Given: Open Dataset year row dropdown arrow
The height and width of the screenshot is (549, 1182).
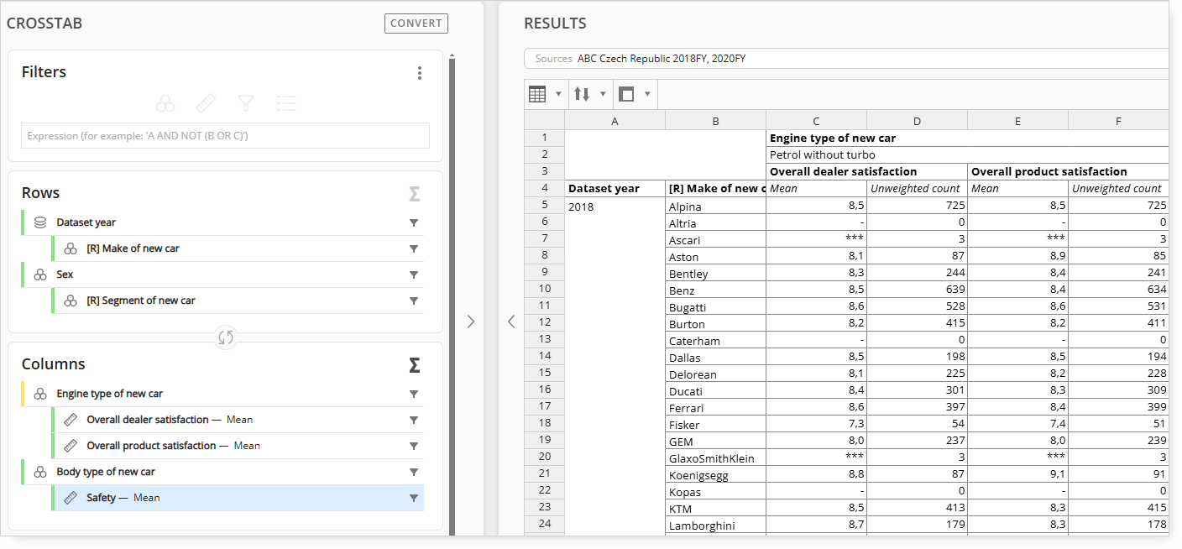Looking at the screenshot, I should click(413, 223).
